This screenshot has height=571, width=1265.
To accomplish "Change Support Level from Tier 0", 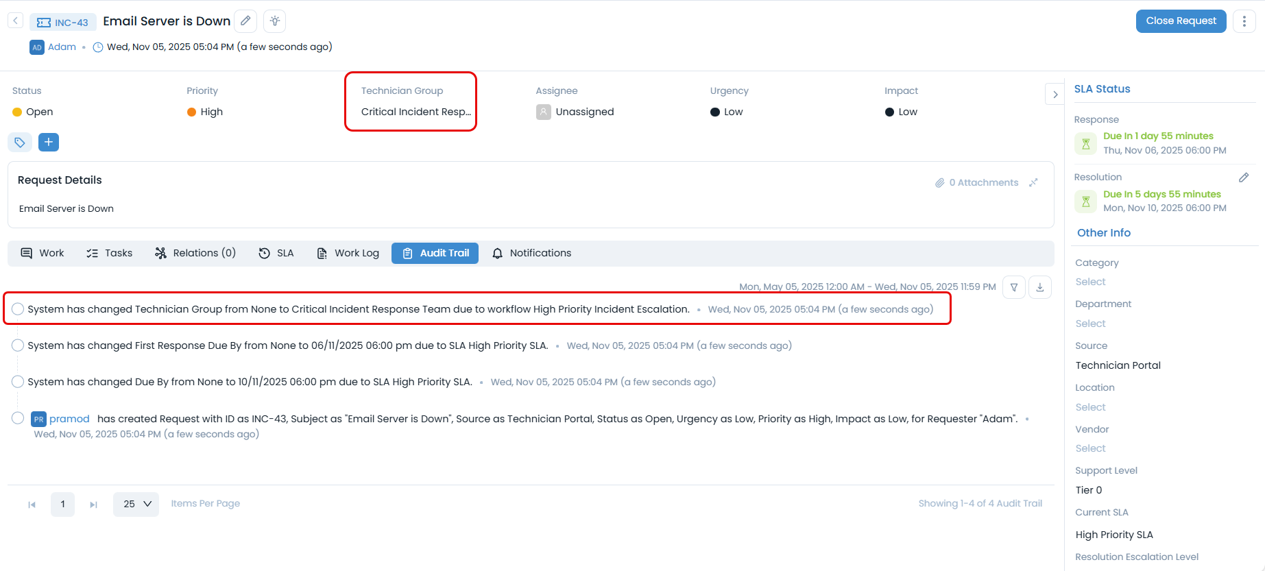I will 1089,490.
